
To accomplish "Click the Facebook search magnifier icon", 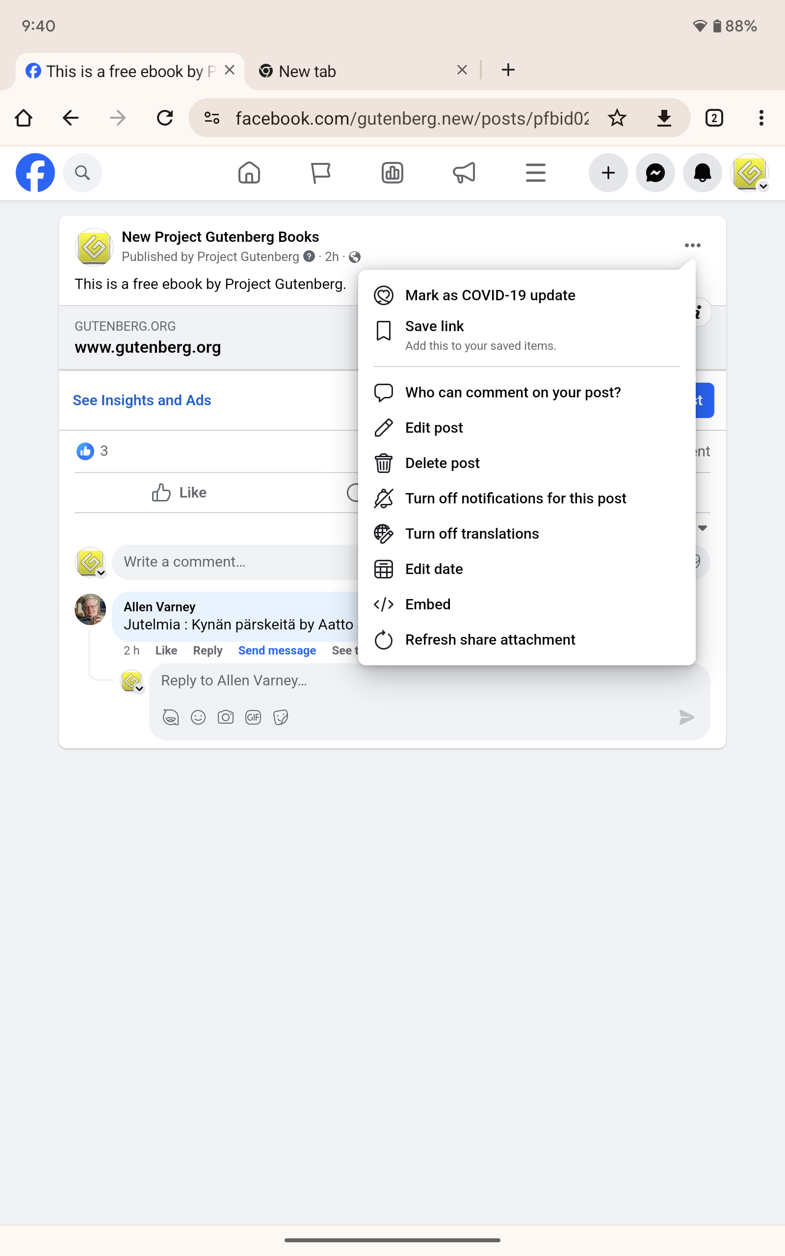I will [x=82, y=173].
